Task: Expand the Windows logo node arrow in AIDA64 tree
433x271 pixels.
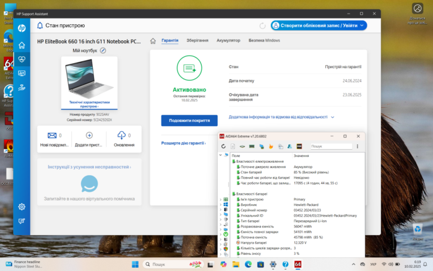Action: pyautogui.click(x=220, y=204)
